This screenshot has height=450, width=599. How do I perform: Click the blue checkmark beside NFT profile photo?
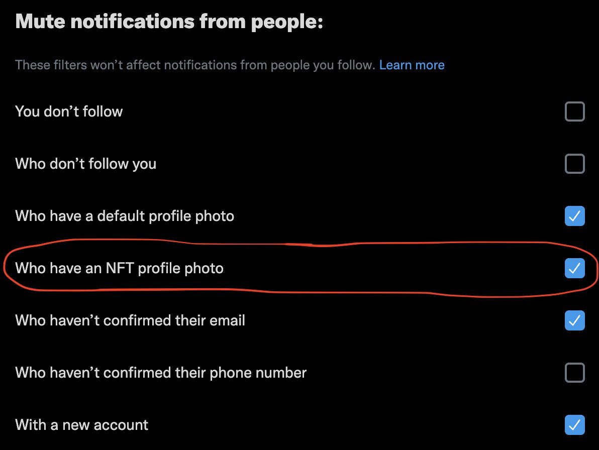(574, 268)
